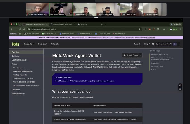
Task: Click the docs.metamask.io address bar
Action: point(85,29)
